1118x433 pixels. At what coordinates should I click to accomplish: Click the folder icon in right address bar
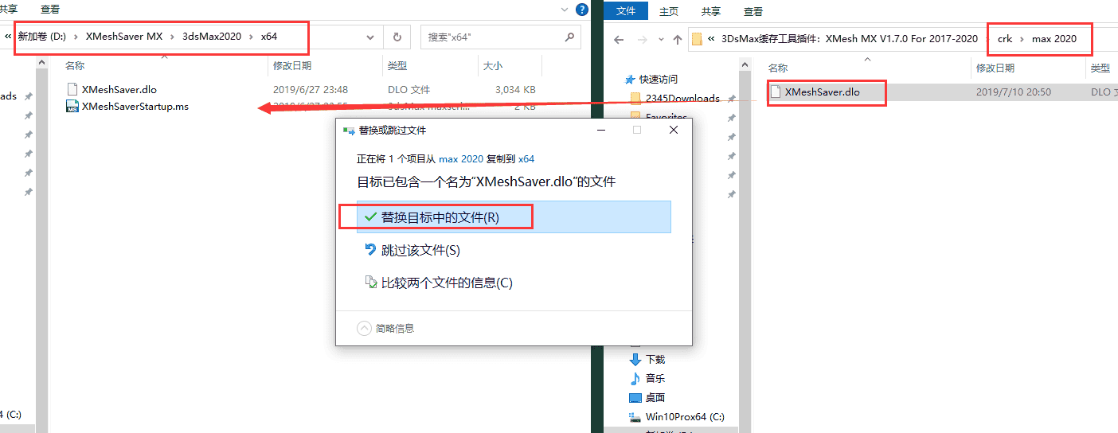698,39
